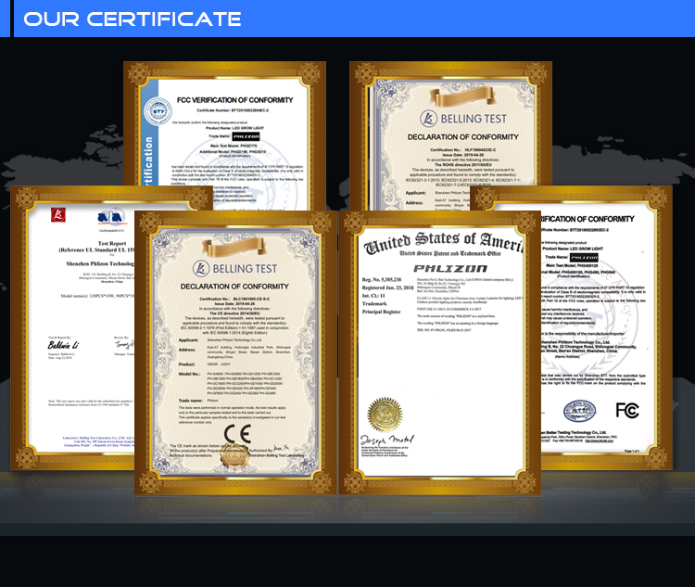Click "Trade name:" label on CE certificate
Image resolution: width=695 pixels, height=587 pixels.
click(x=191, y=401)
